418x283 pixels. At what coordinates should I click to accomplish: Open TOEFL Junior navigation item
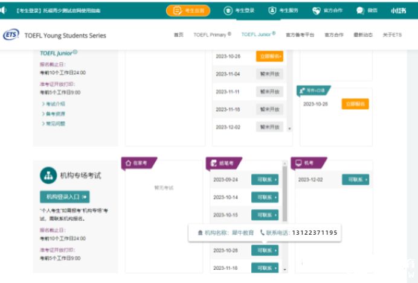click(259, 34)
